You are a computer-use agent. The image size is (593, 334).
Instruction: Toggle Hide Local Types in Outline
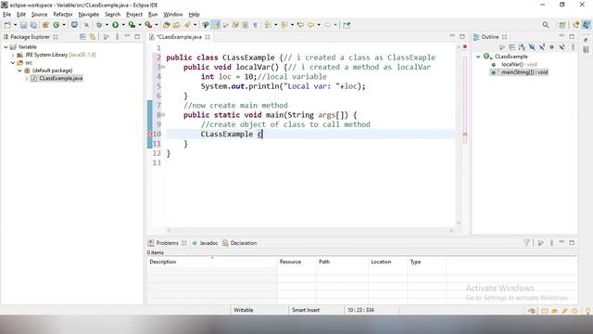point(562,47)
